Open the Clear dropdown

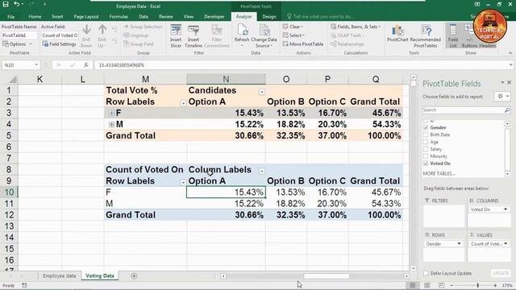tap(293, 27)
